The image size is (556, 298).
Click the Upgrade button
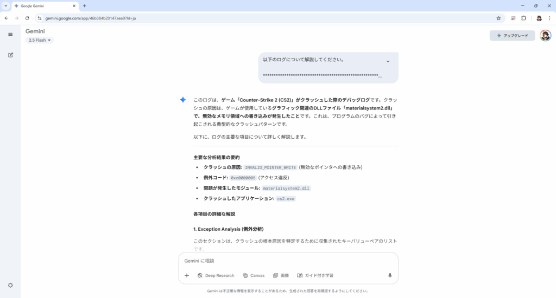[513, 36]
